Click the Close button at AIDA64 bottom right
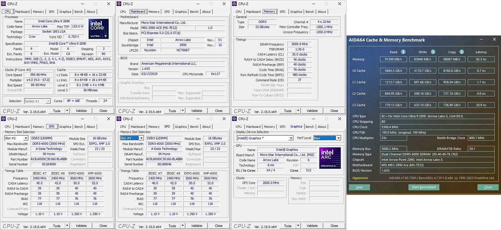The image size is (501, 230). pyautogui.click(x=488, y=187)
